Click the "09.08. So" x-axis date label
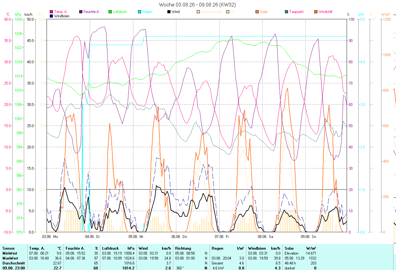This screenshot has height=270, width=396. pyautogui.click(x=309, y=237)
